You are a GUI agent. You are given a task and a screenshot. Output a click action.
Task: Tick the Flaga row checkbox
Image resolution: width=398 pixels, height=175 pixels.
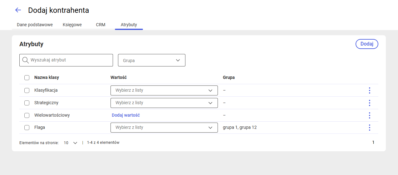pos(27,128)
